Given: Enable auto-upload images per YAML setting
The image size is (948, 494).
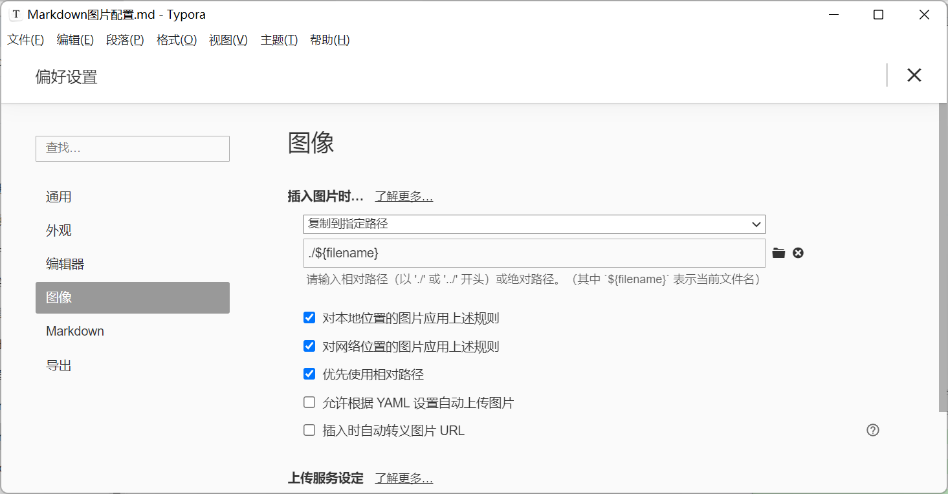Looking at the screenshot, I should click(x=309, y=402).
